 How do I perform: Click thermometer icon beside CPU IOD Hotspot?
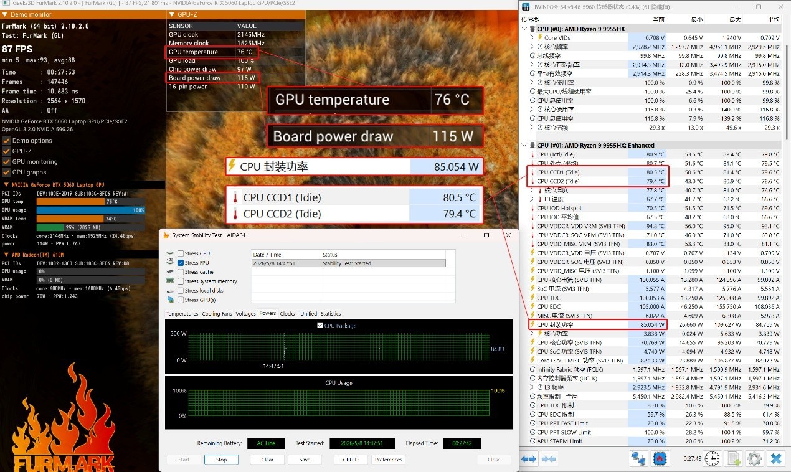tap(531, 209)
